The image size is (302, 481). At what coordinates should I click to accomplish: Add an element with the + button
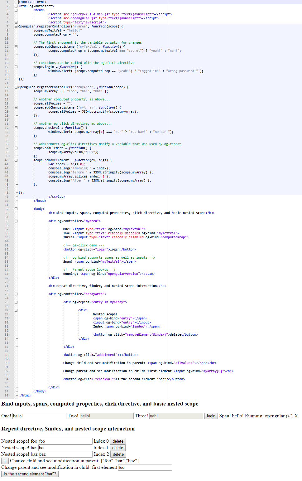tap(5, 461)
